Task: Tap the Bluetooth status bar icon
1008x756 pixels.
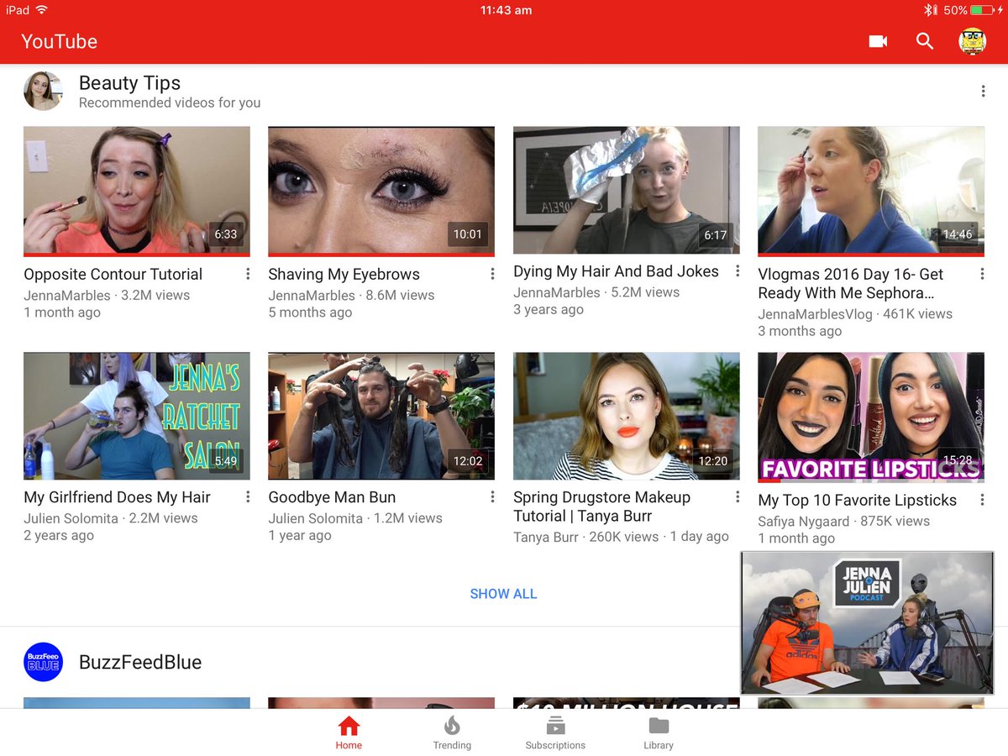Action: (930, 10)
